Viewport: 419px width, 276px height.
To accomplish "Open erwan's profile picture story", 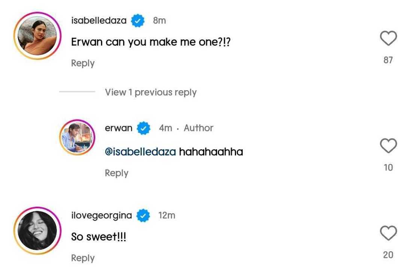I will pos(77,137).
